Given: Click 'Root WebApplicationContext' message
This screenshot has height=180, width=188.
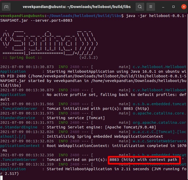Looking at the screenshot, I should click(x=78, y=146).
